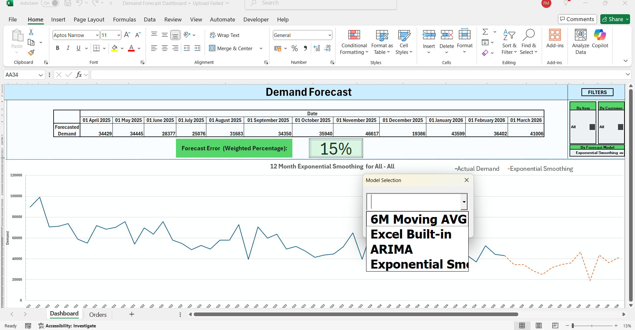Apply italic formatting
635x330 pixels.
pyautogui.click(x=68, y=48)
